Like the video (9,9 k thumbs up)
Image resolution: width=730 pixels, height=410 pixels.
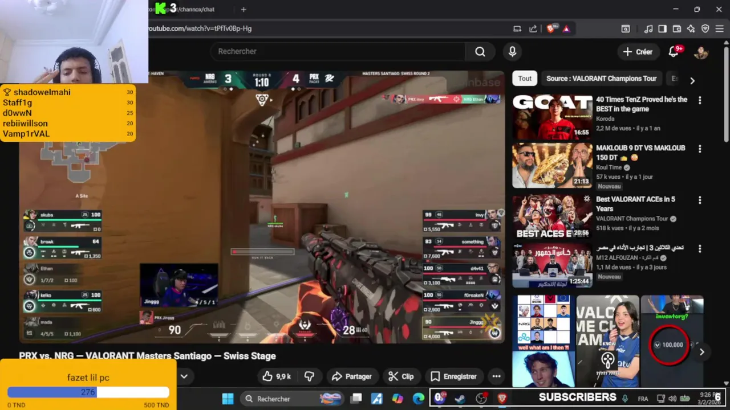[277, 376]
